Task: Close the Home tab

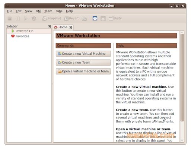Action: (71, 27)
